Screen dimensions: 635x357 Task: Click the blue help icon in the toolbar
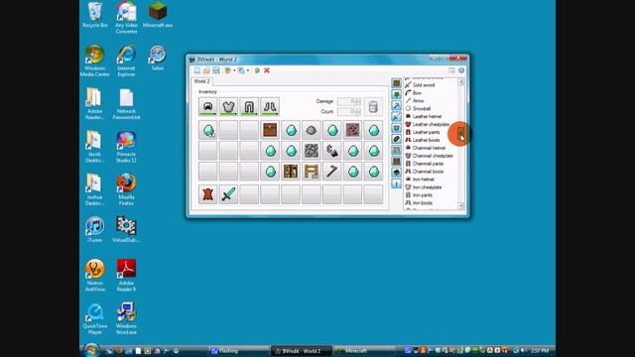(x=461, y=70)
